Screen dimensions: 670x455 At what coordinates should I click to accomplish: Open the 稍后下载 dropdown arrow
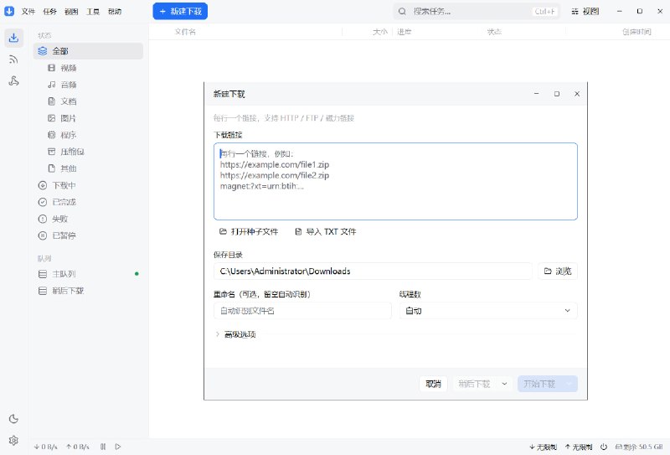point(504,384)
